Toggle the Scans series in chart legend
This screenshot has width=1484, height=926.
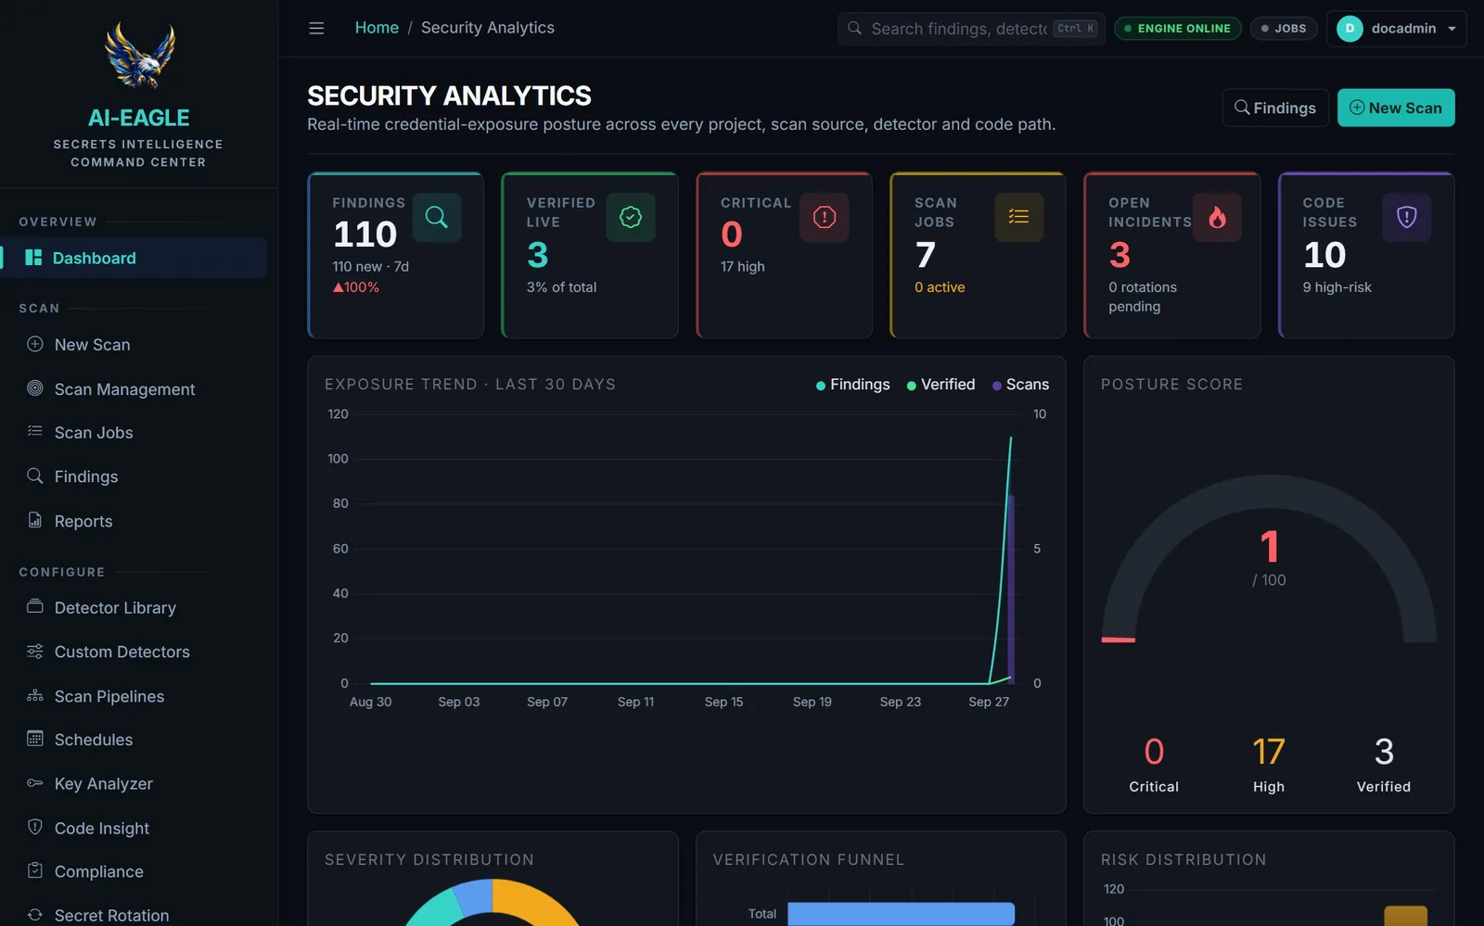[1020, 385]
